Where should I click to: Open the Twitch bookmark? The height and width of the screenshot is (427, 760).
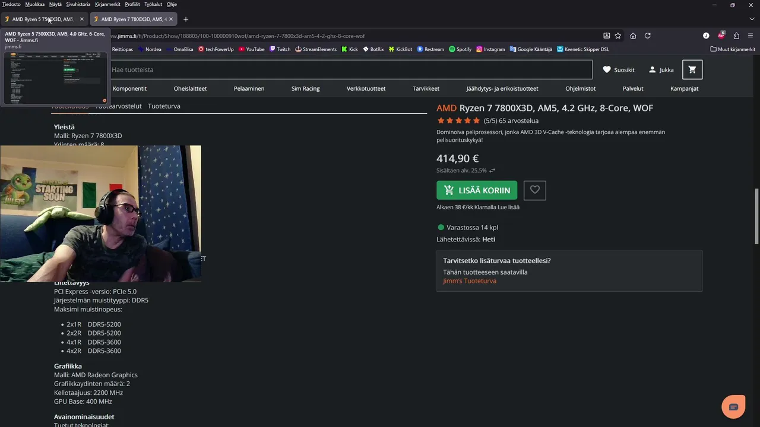280,49
